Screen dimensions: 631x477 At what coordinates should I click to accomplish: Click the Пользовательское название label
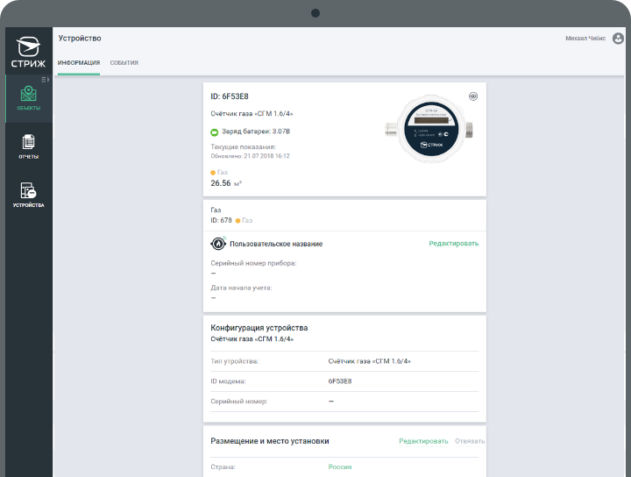tap(276, 244)
